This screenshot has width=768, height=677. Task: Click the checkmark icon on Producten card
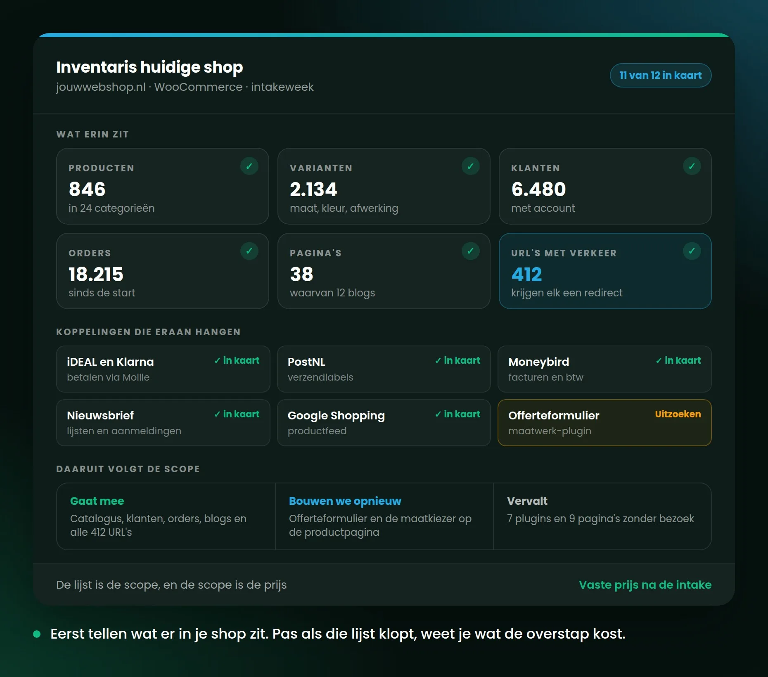pos(249,166)
